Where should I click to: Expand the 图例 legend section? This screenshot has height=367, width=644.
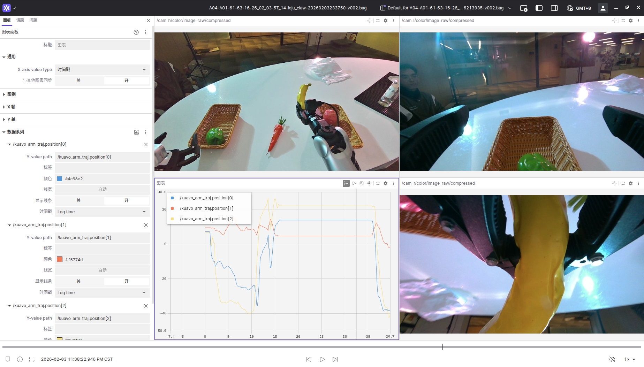tap(12, 94)
